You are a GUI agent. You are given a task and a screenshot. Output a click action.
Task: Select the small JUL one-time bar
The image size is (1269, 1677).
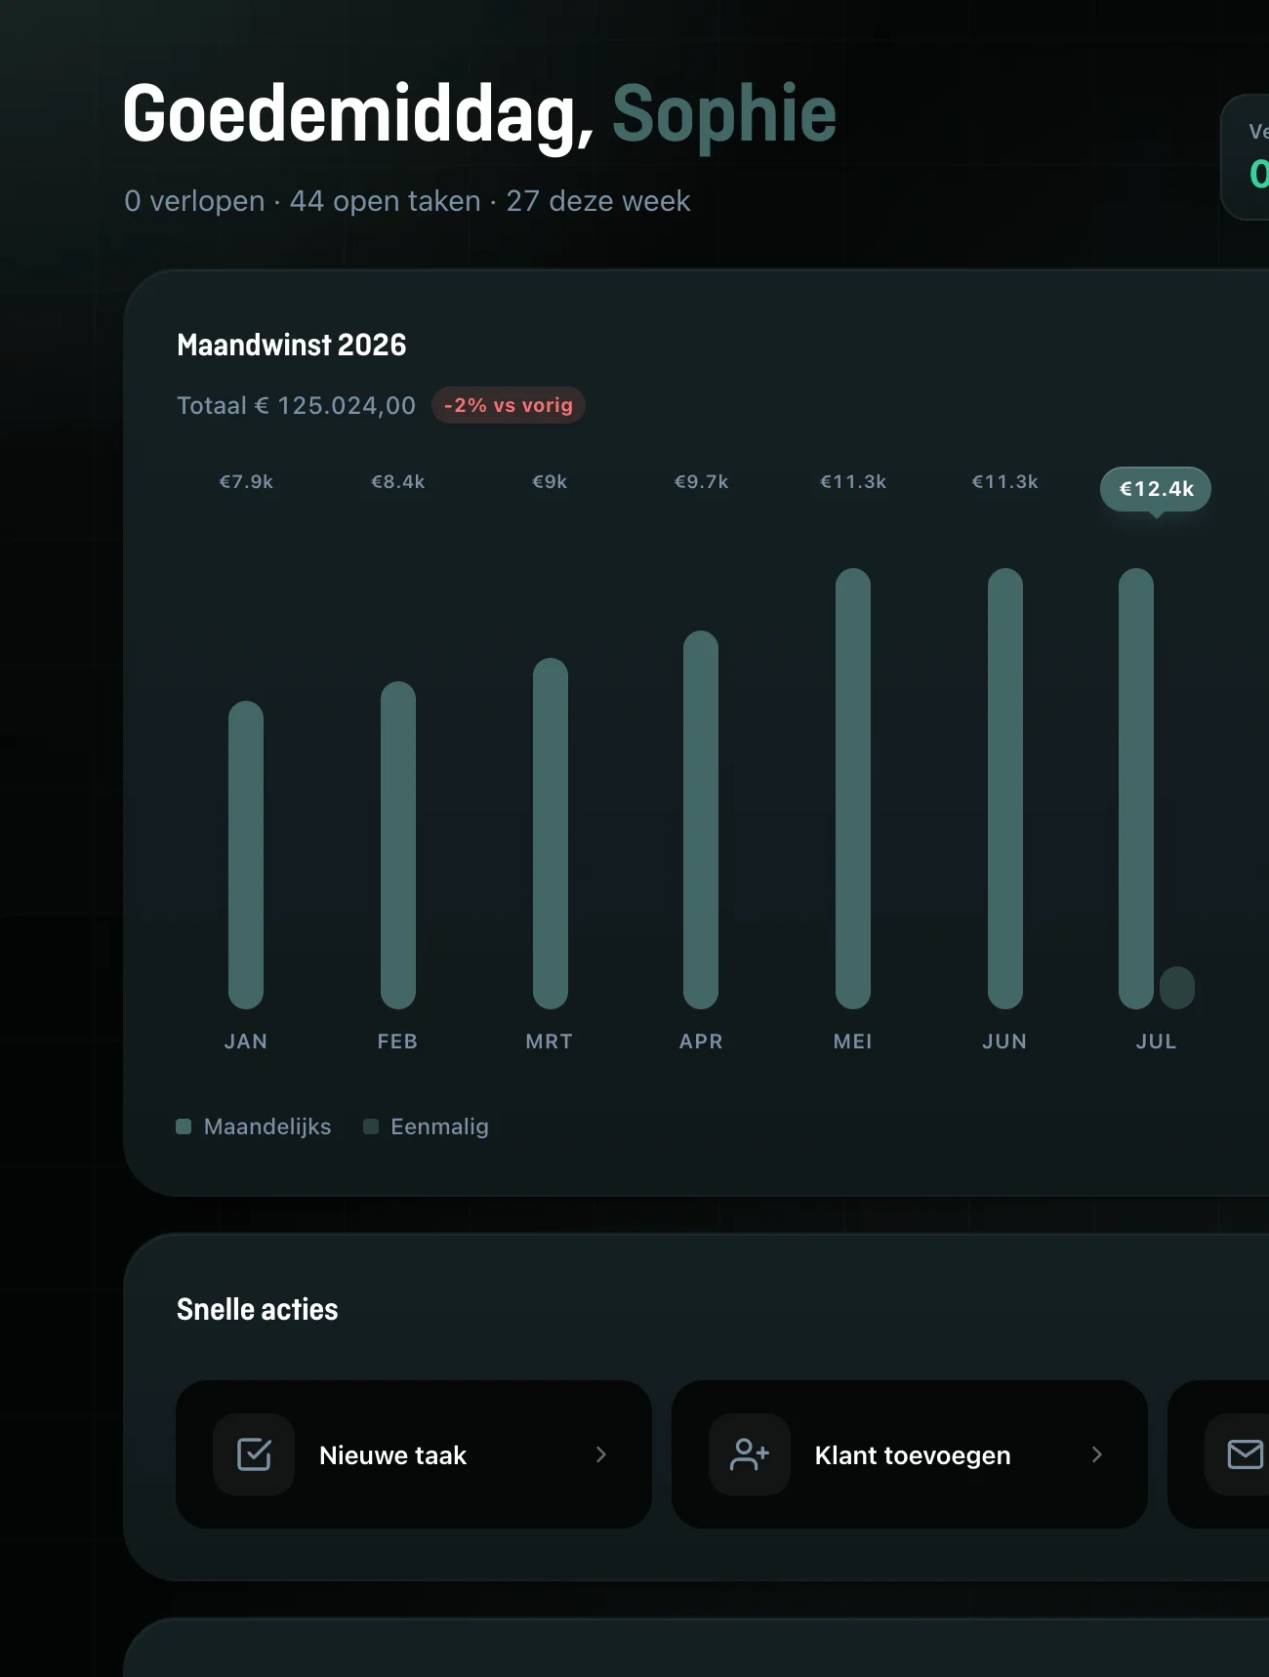click(x=1177, y=988)
